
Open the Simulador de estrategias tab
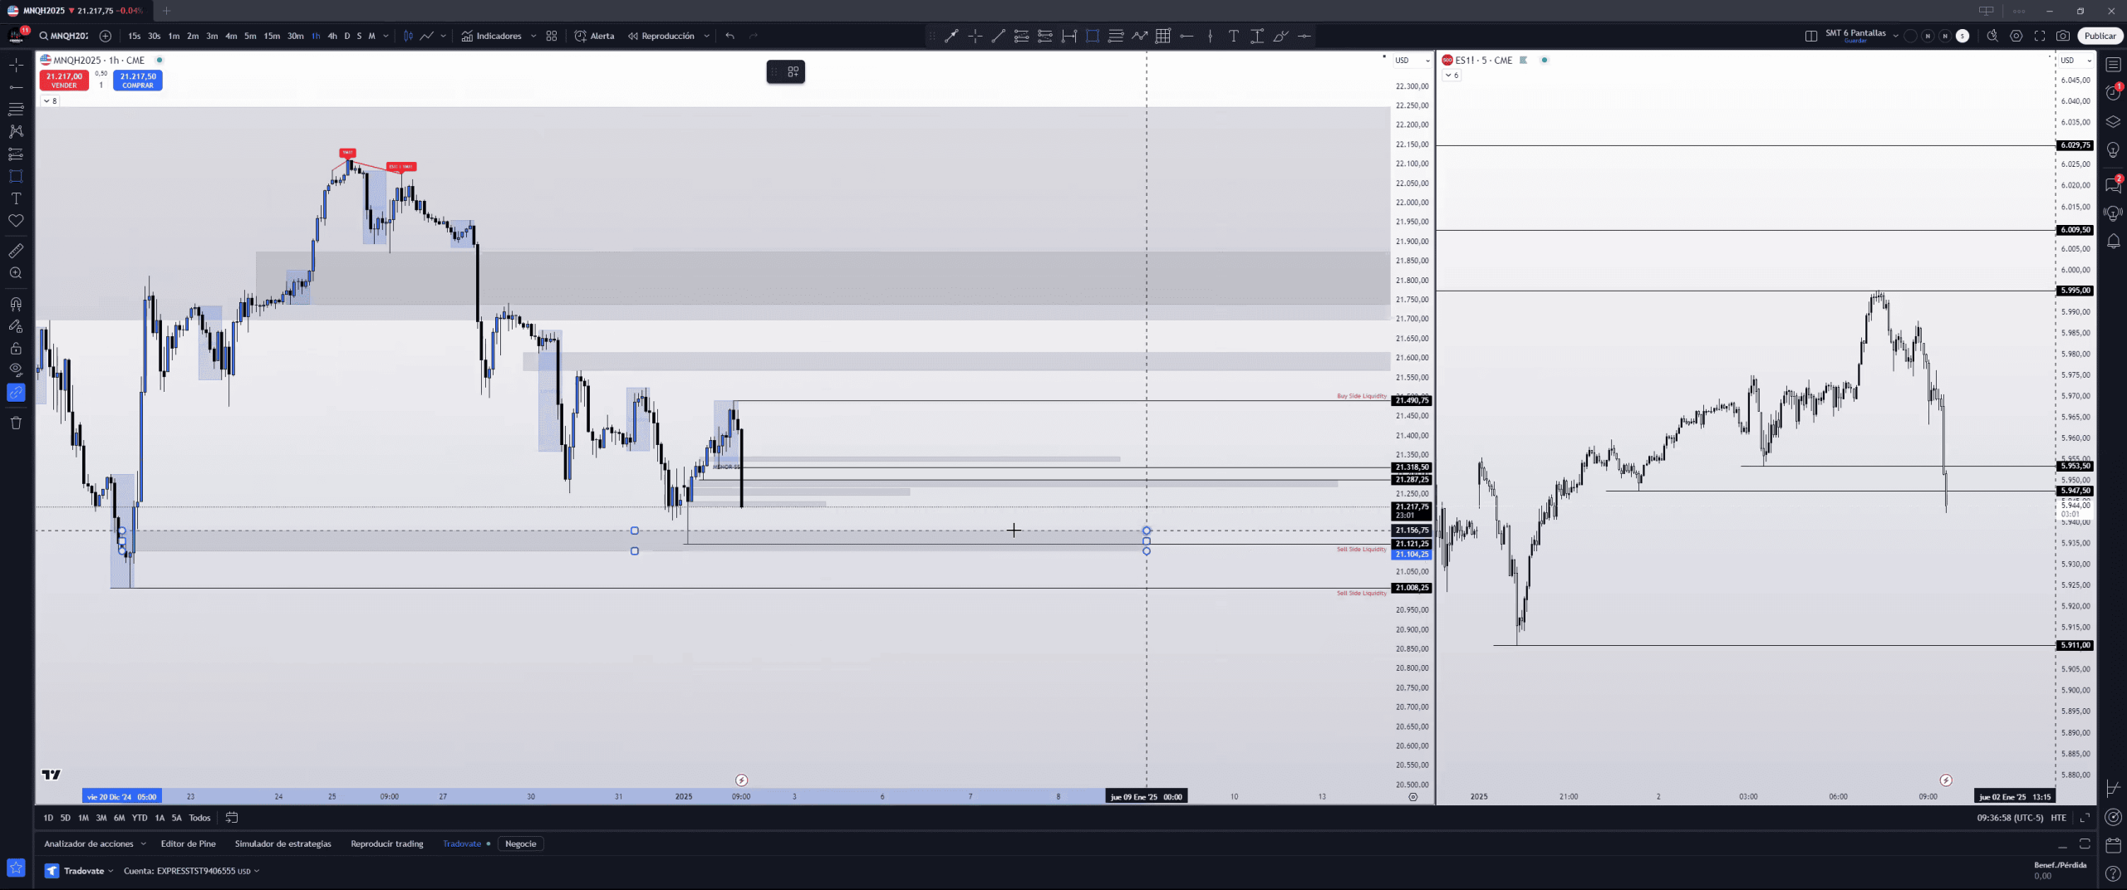[282, 844]
